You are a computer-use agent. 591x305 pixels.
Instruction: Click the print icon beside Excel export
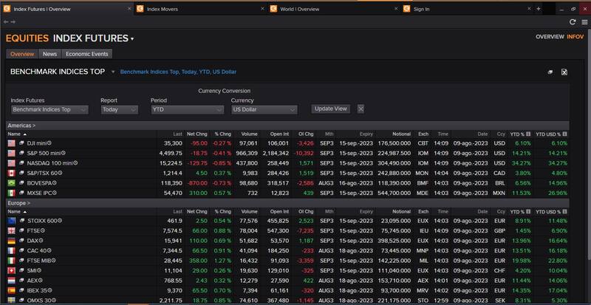coord(550,72)
